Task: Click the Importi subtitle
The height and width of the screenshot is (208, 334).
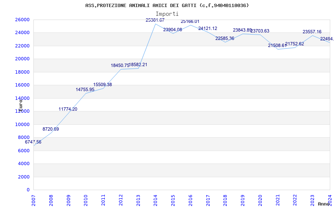Action: click(167, 14)
